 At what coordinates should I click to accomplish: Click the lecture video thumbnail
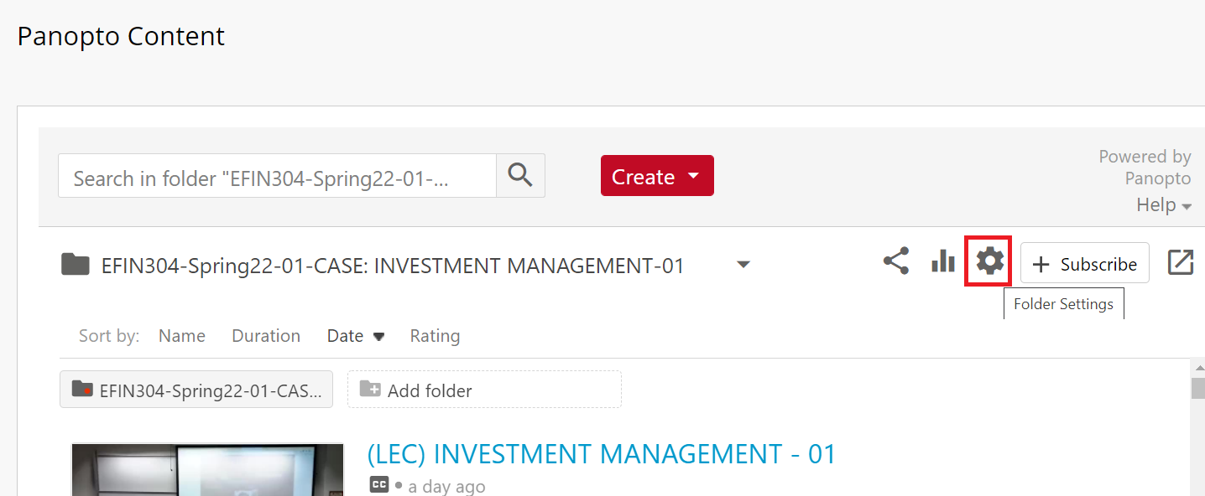coord(207,469)
